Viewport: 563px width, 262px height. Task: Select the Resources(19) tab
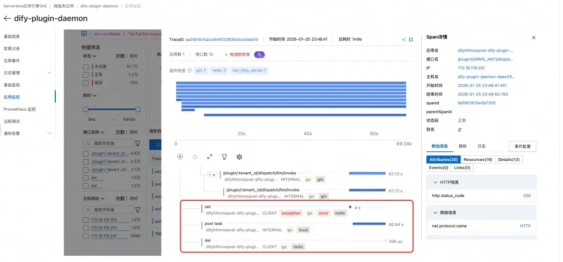click(x=478, y=160)
